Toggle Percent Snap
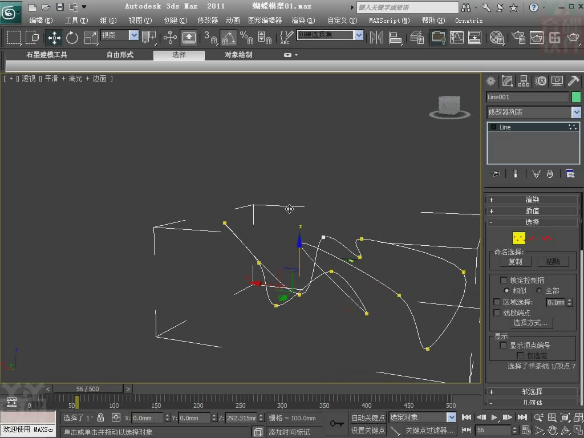 click(246, 38)
